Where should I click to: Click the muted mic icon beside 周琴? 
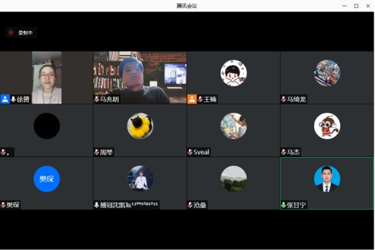[96, 152]
